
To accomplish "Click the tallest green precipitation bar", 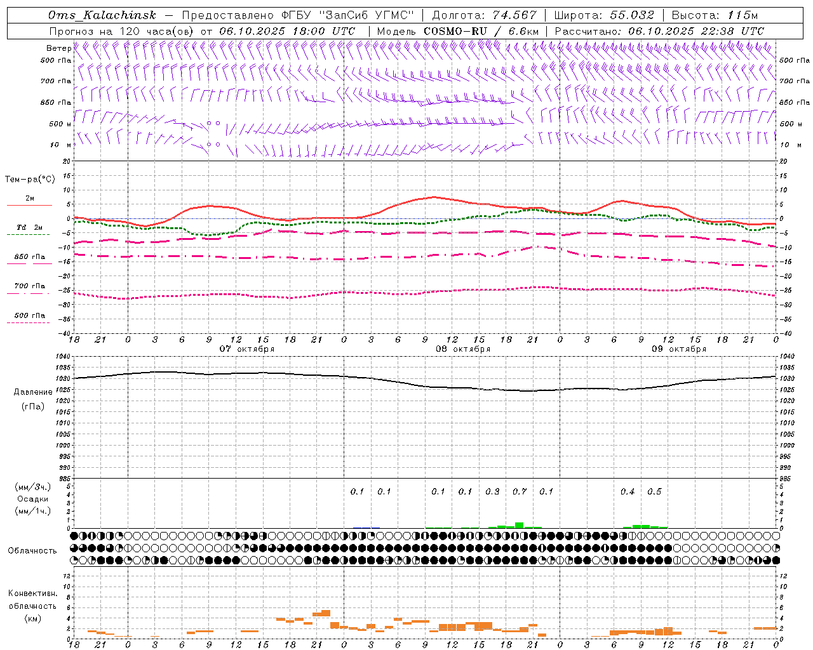I will pos(519,525).
